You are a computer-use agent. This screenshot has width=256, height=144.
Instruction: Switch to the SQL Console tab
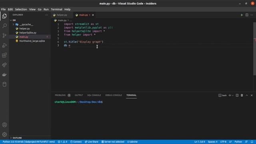tap(94, 95)
